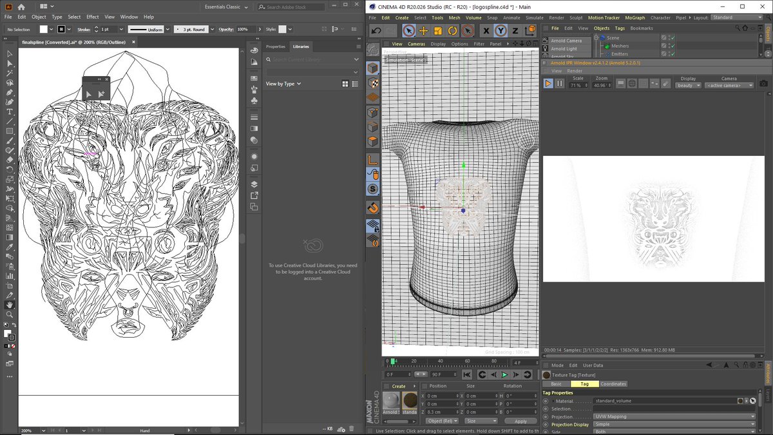Click the Undo arrow in Cinema 4D
This screenshot has height=435, width=773.
pyautogui.click(x=376, y=30)
